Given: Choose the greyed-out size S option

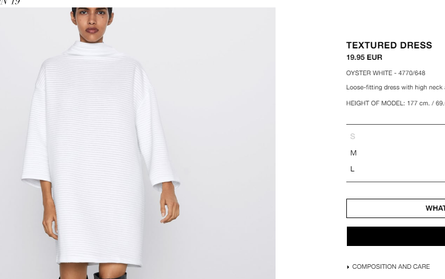Looking at the screenshot, I should 395,137.
